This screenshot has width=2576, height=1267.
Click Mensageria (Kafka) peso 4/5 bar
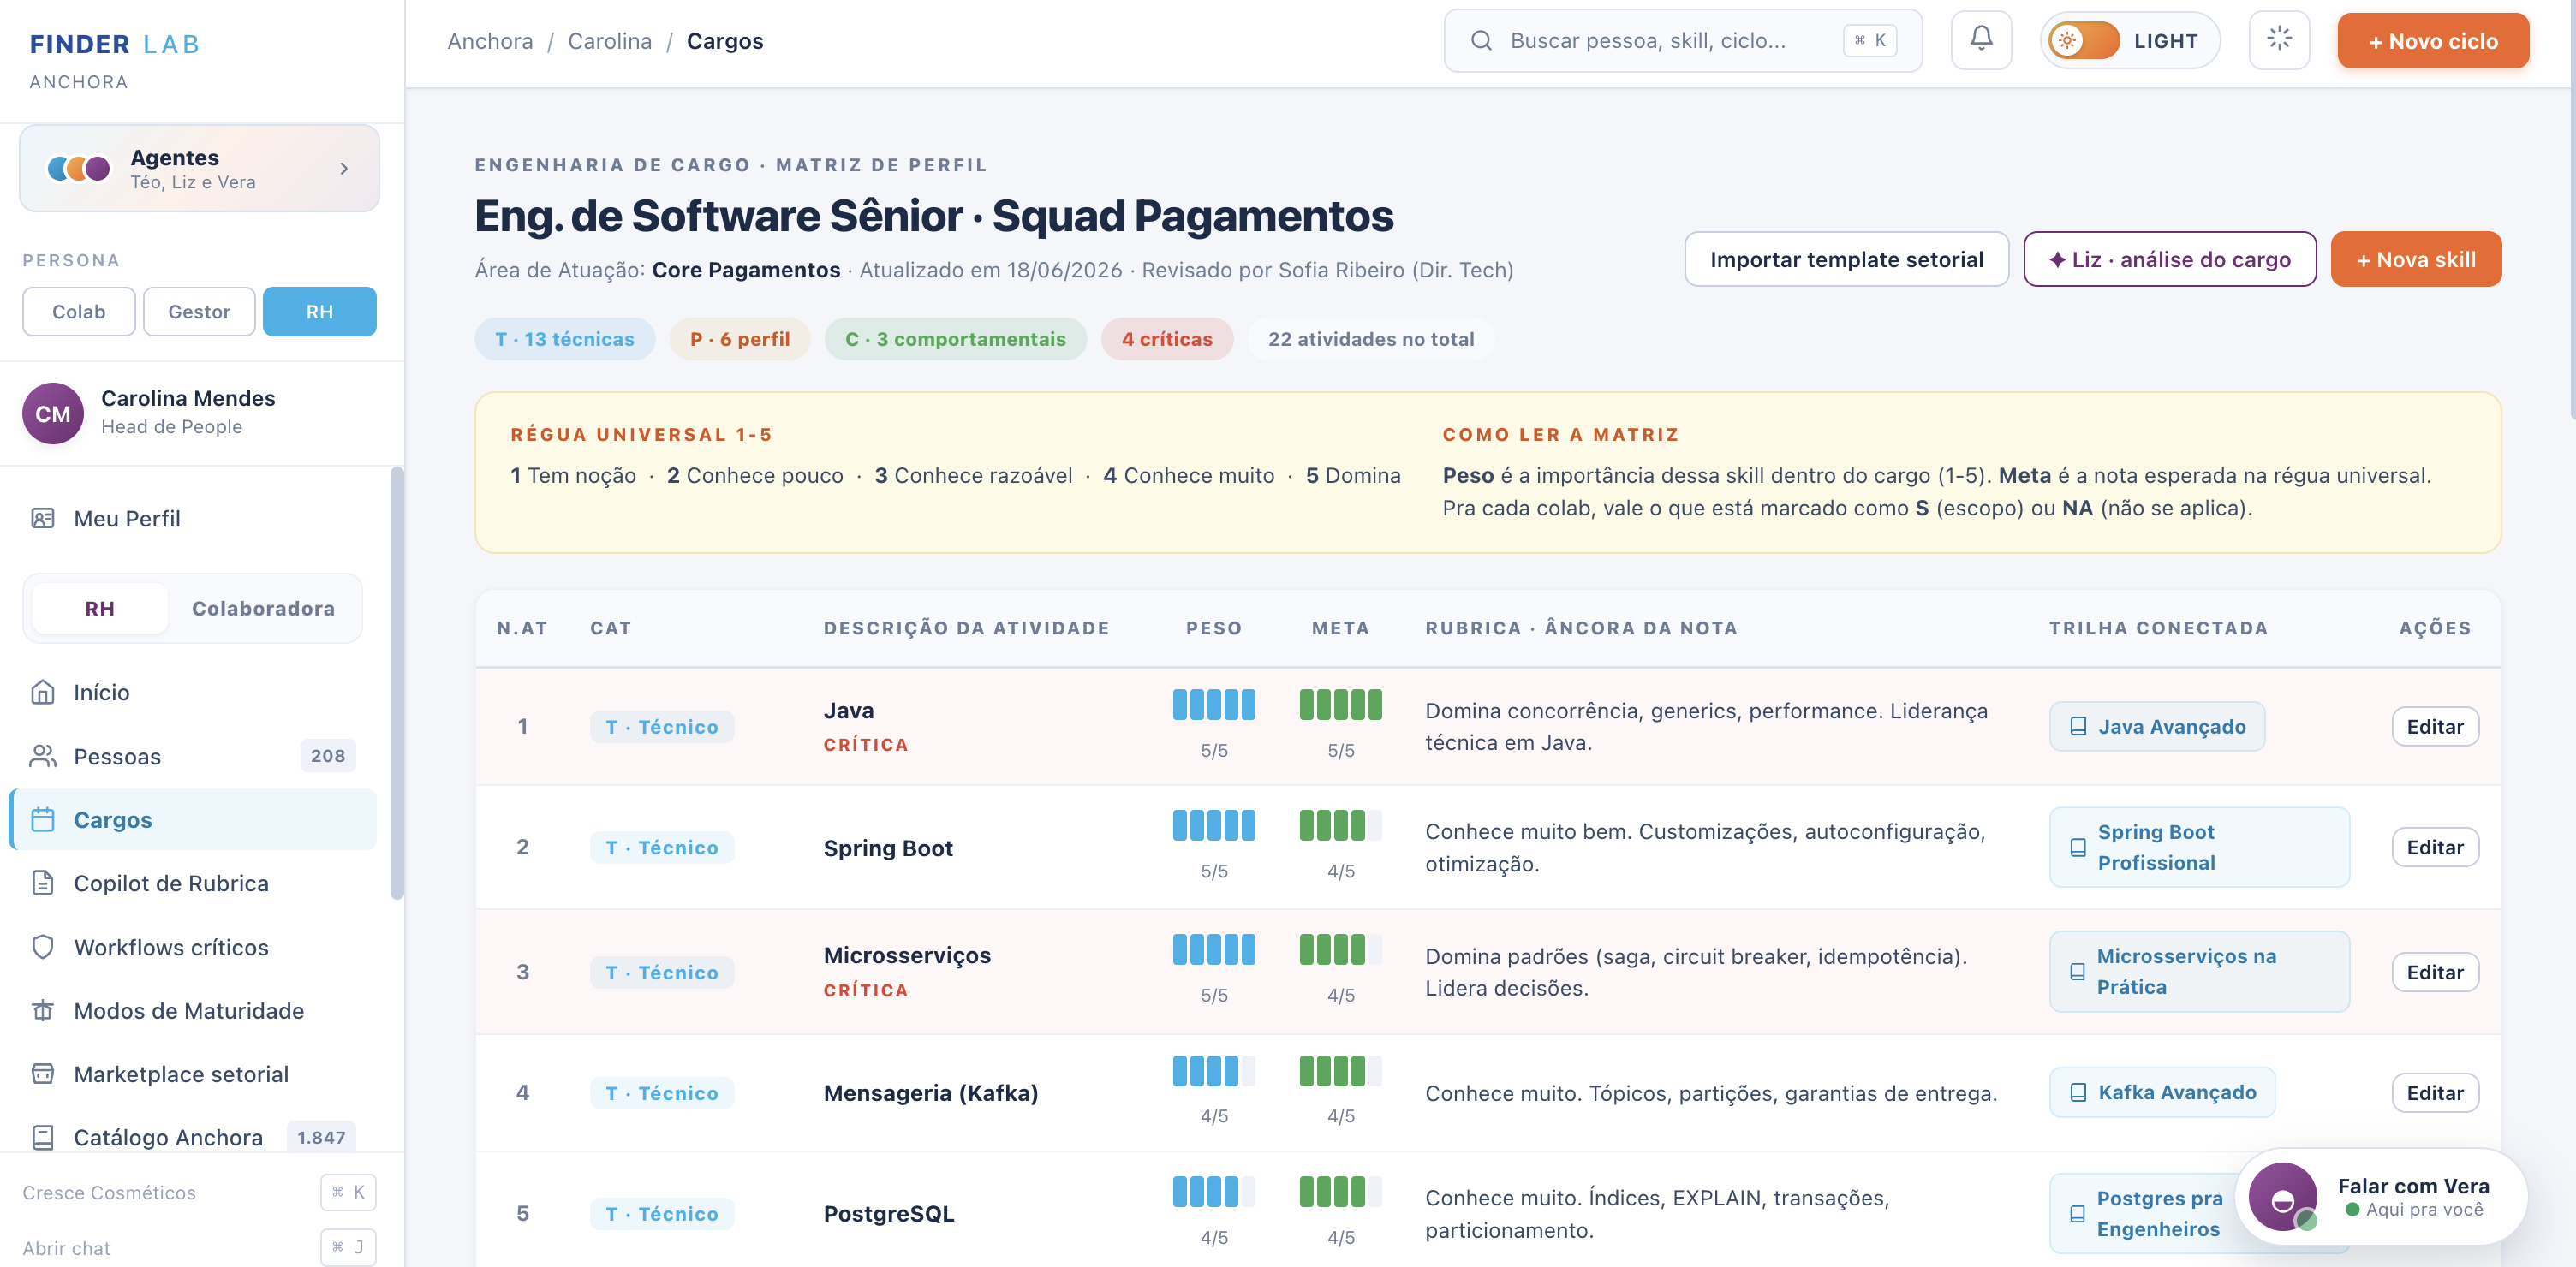pos(1213,1070)
